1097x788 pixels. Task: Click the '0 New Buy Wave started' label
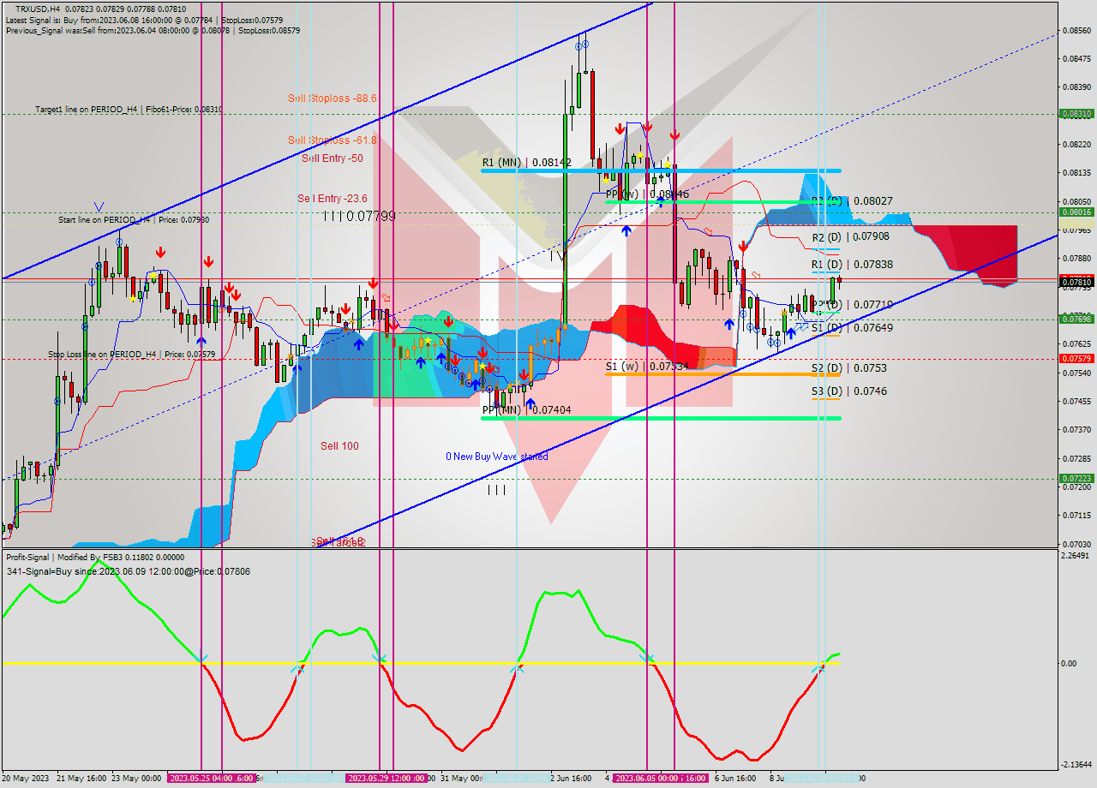coord(497,457)
